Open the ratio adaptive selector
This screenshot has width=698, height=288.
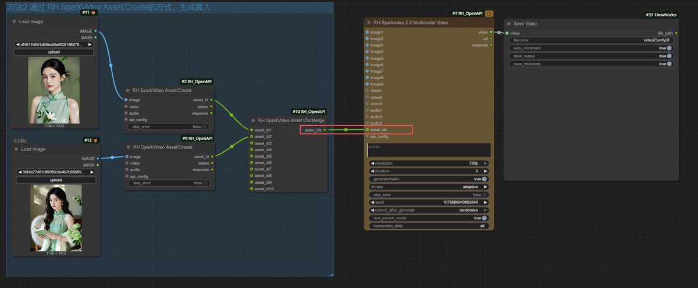[x=429, y=187]
